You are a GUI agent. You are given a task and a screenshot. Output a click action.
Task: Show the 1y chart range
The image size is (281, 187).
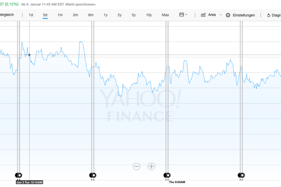click(x=106, y=15)
